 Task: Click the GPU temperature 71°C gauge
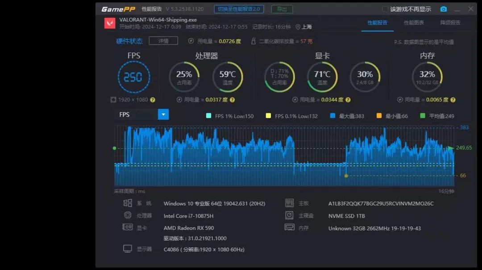[322, 77]
